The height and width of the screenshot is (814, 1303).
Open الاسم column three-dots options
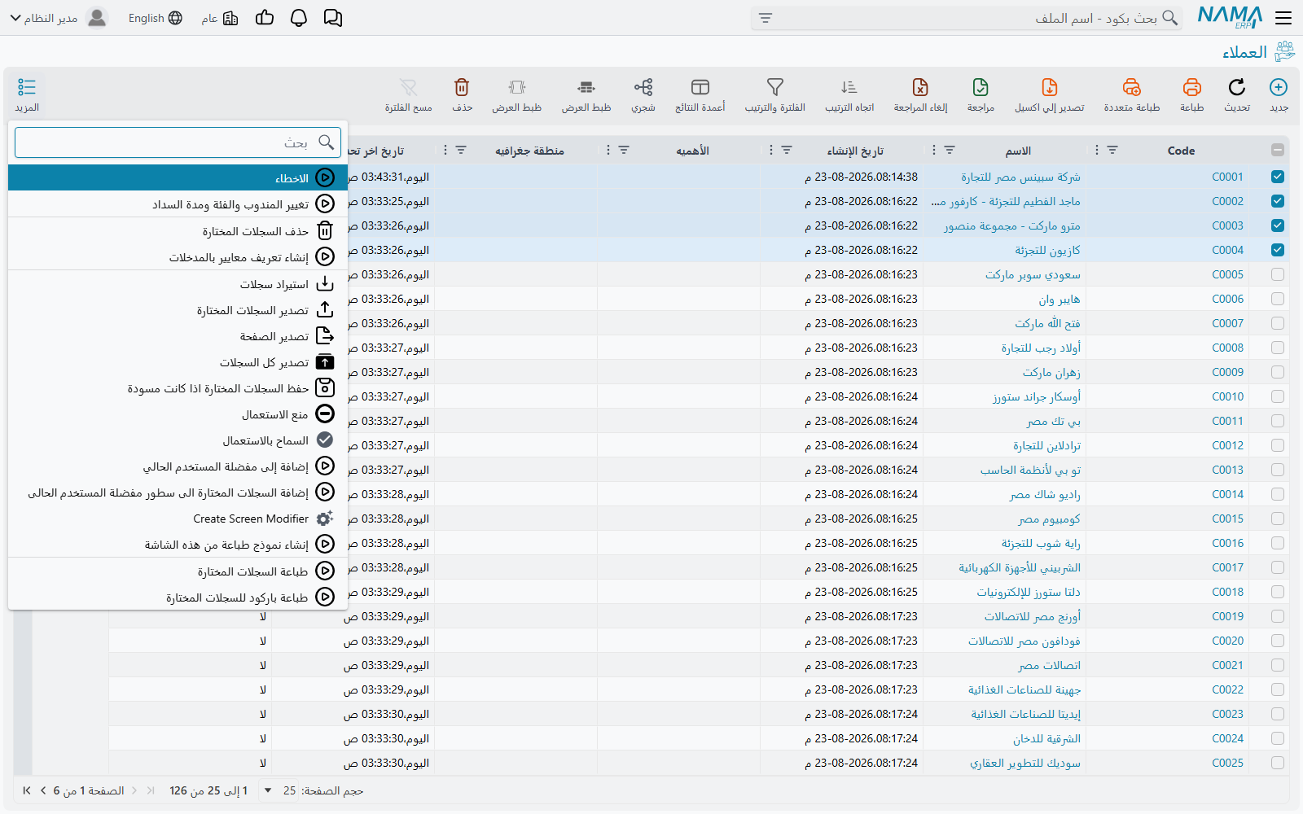(934, 150)
